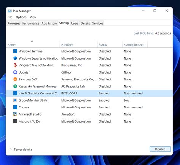The image size is (180, 165).
Task: Click Samsung Electronics Co. publisher cell
Action: point(78,79)
